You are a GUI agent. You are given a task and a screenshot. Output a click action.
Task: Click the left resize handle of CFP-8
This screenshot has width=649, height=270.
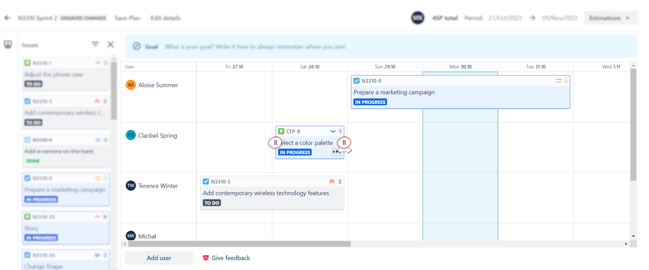(x=275, y=143)
